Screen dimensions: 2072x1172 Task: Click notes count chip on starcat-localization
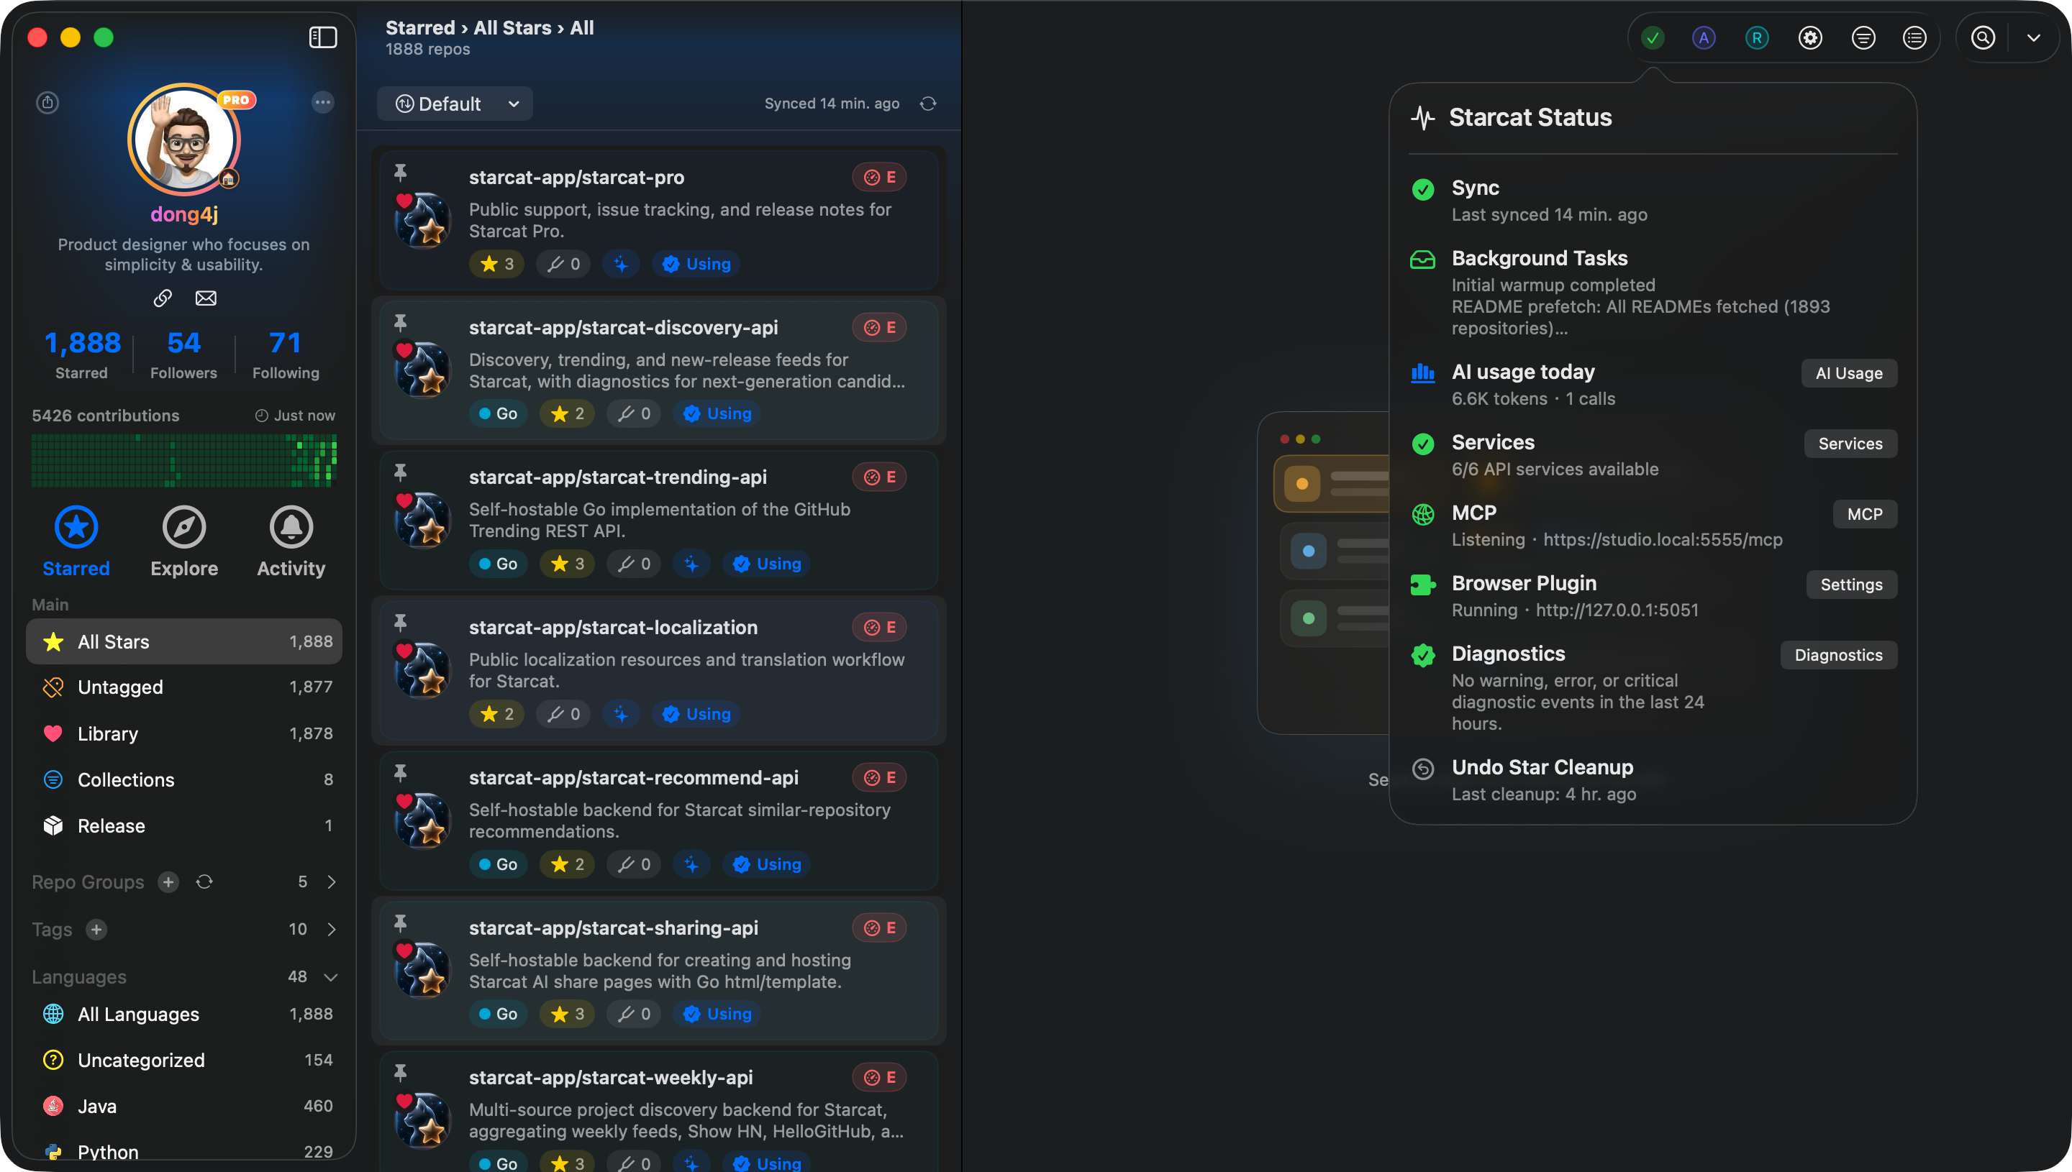coord(564,714)
